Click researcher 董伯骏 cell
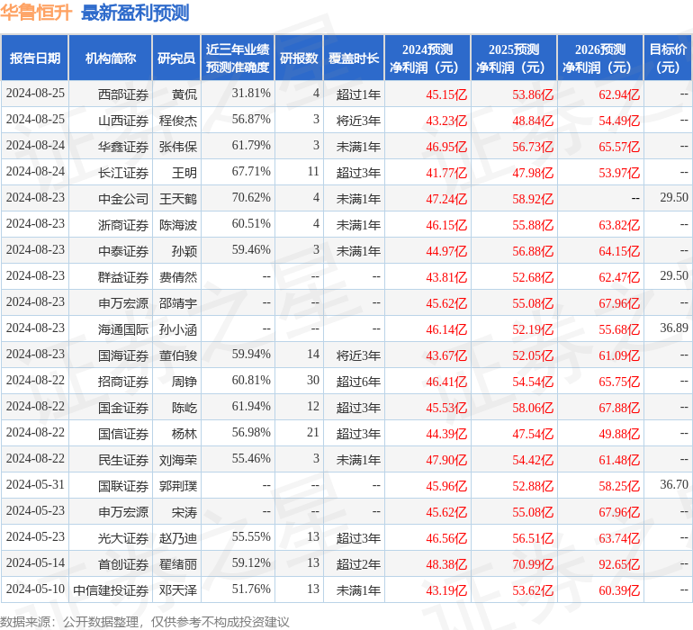This screenshot has height=630, width=693. coord(178,355)
